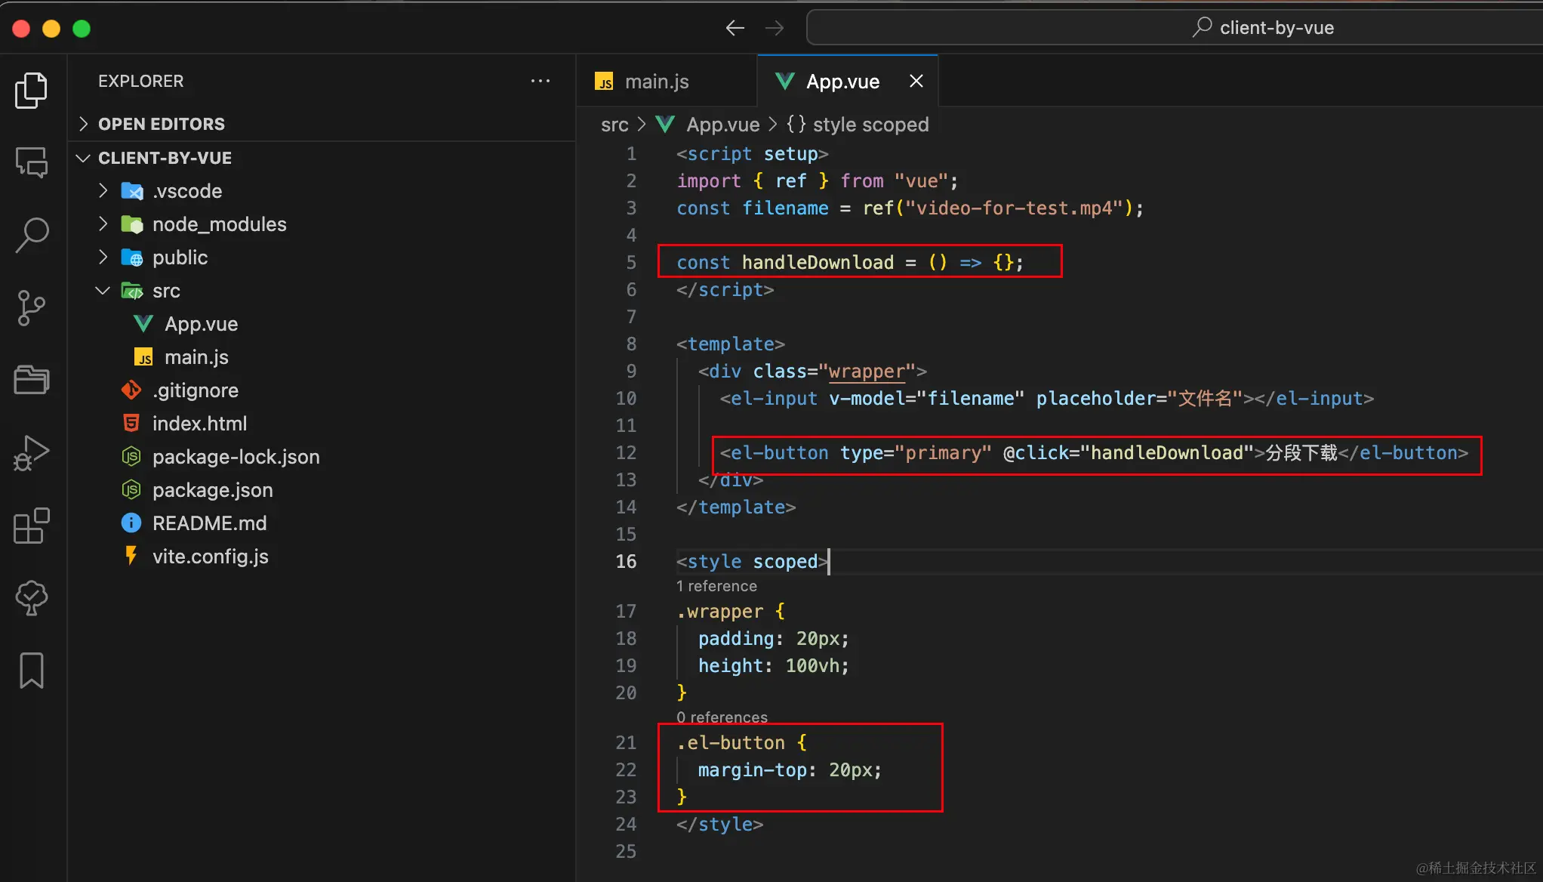Click the JS icon next to main.js in tree
Image resolution: width=1543 pixels, height=882 pixels.
143,357
